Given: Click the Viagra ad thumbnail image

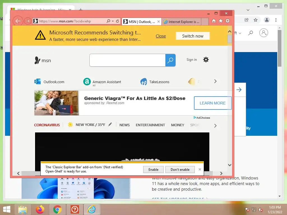Looking at the screenshot, I should point(57,103).
